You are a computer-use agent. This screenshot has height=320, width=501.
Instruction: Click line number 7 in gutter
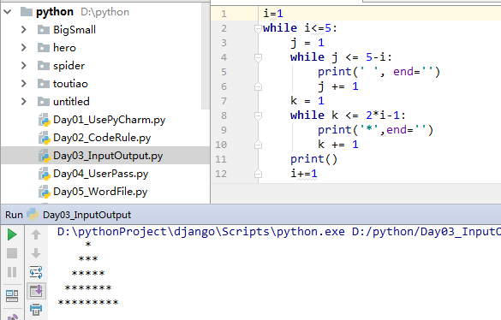224,101
